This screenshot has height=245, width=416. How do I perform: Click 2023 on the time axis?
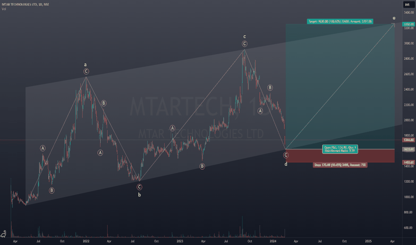180,241
